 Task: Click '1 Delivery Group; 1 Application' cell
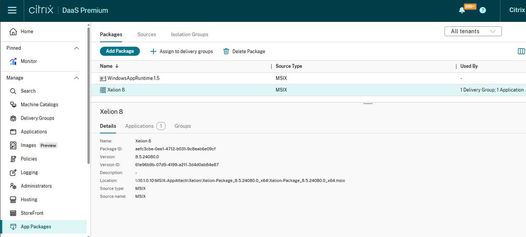(x=492, y=90)
